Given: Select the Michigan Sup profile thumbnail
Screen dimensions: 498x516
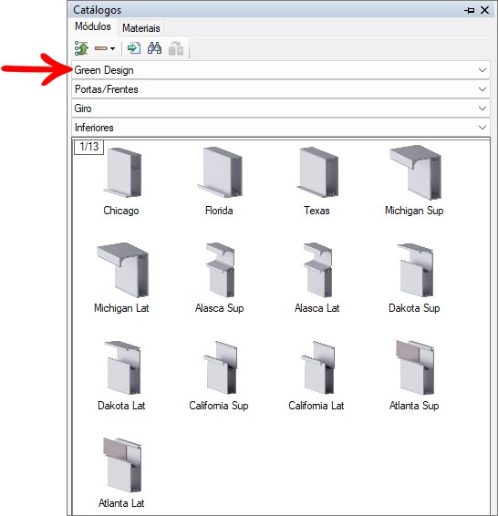Looking at the screenshot, I should (x=415, y=172).
